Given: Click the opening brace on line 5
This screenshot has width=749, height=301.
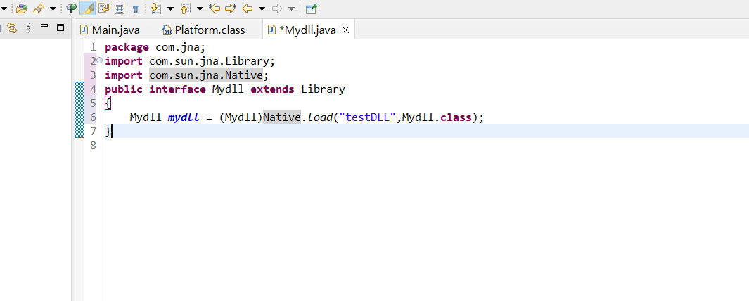Looking at the screenshot, I should click(108, 103).
